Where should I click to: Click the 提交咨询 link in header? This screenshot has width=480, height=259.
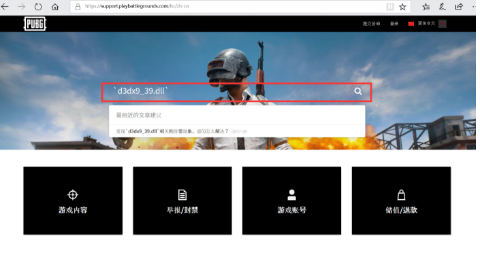(371, 24)
